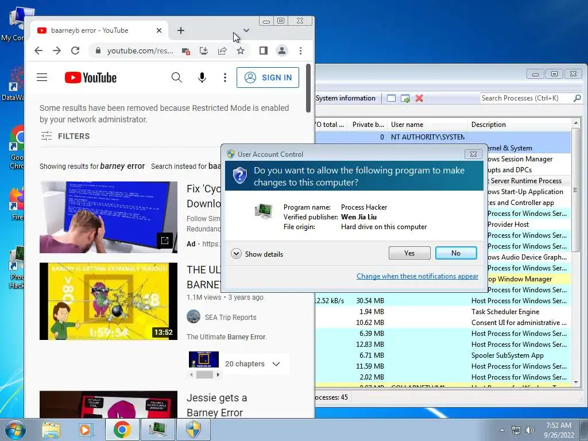Viewport: 588px width, 441px height.
Task: Open Windows Explorer from taskbar
Action: click(x=51, y=430)
